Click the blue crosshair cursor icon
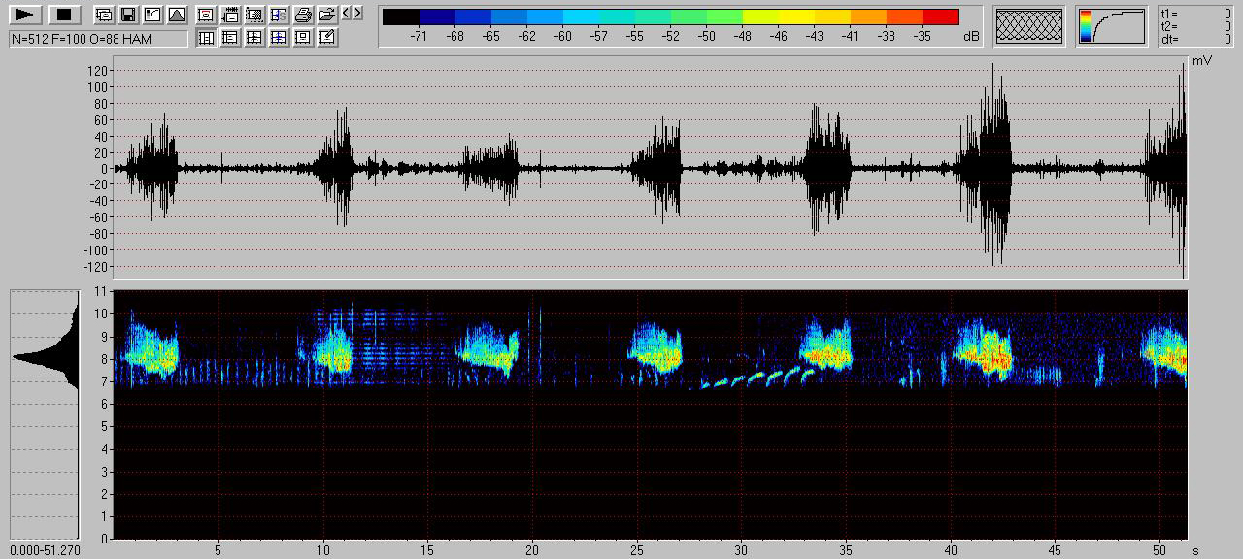The image size is (1243, 559). pos(279,38)
